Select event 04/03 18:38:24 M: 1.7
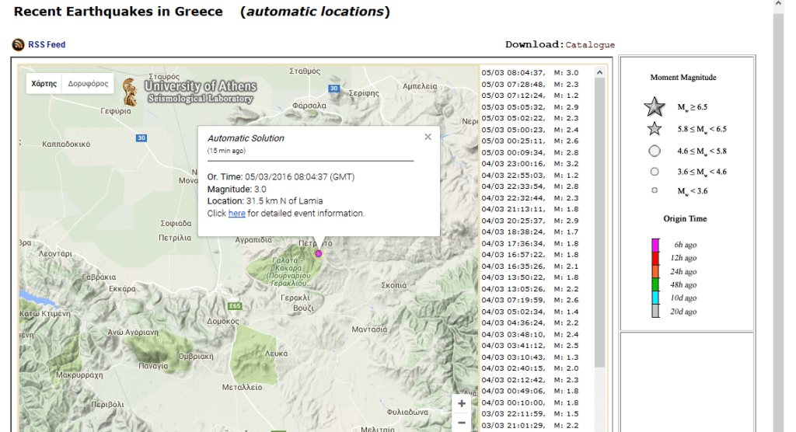This screenshot has width=796, height=432. tap(530, 232)
